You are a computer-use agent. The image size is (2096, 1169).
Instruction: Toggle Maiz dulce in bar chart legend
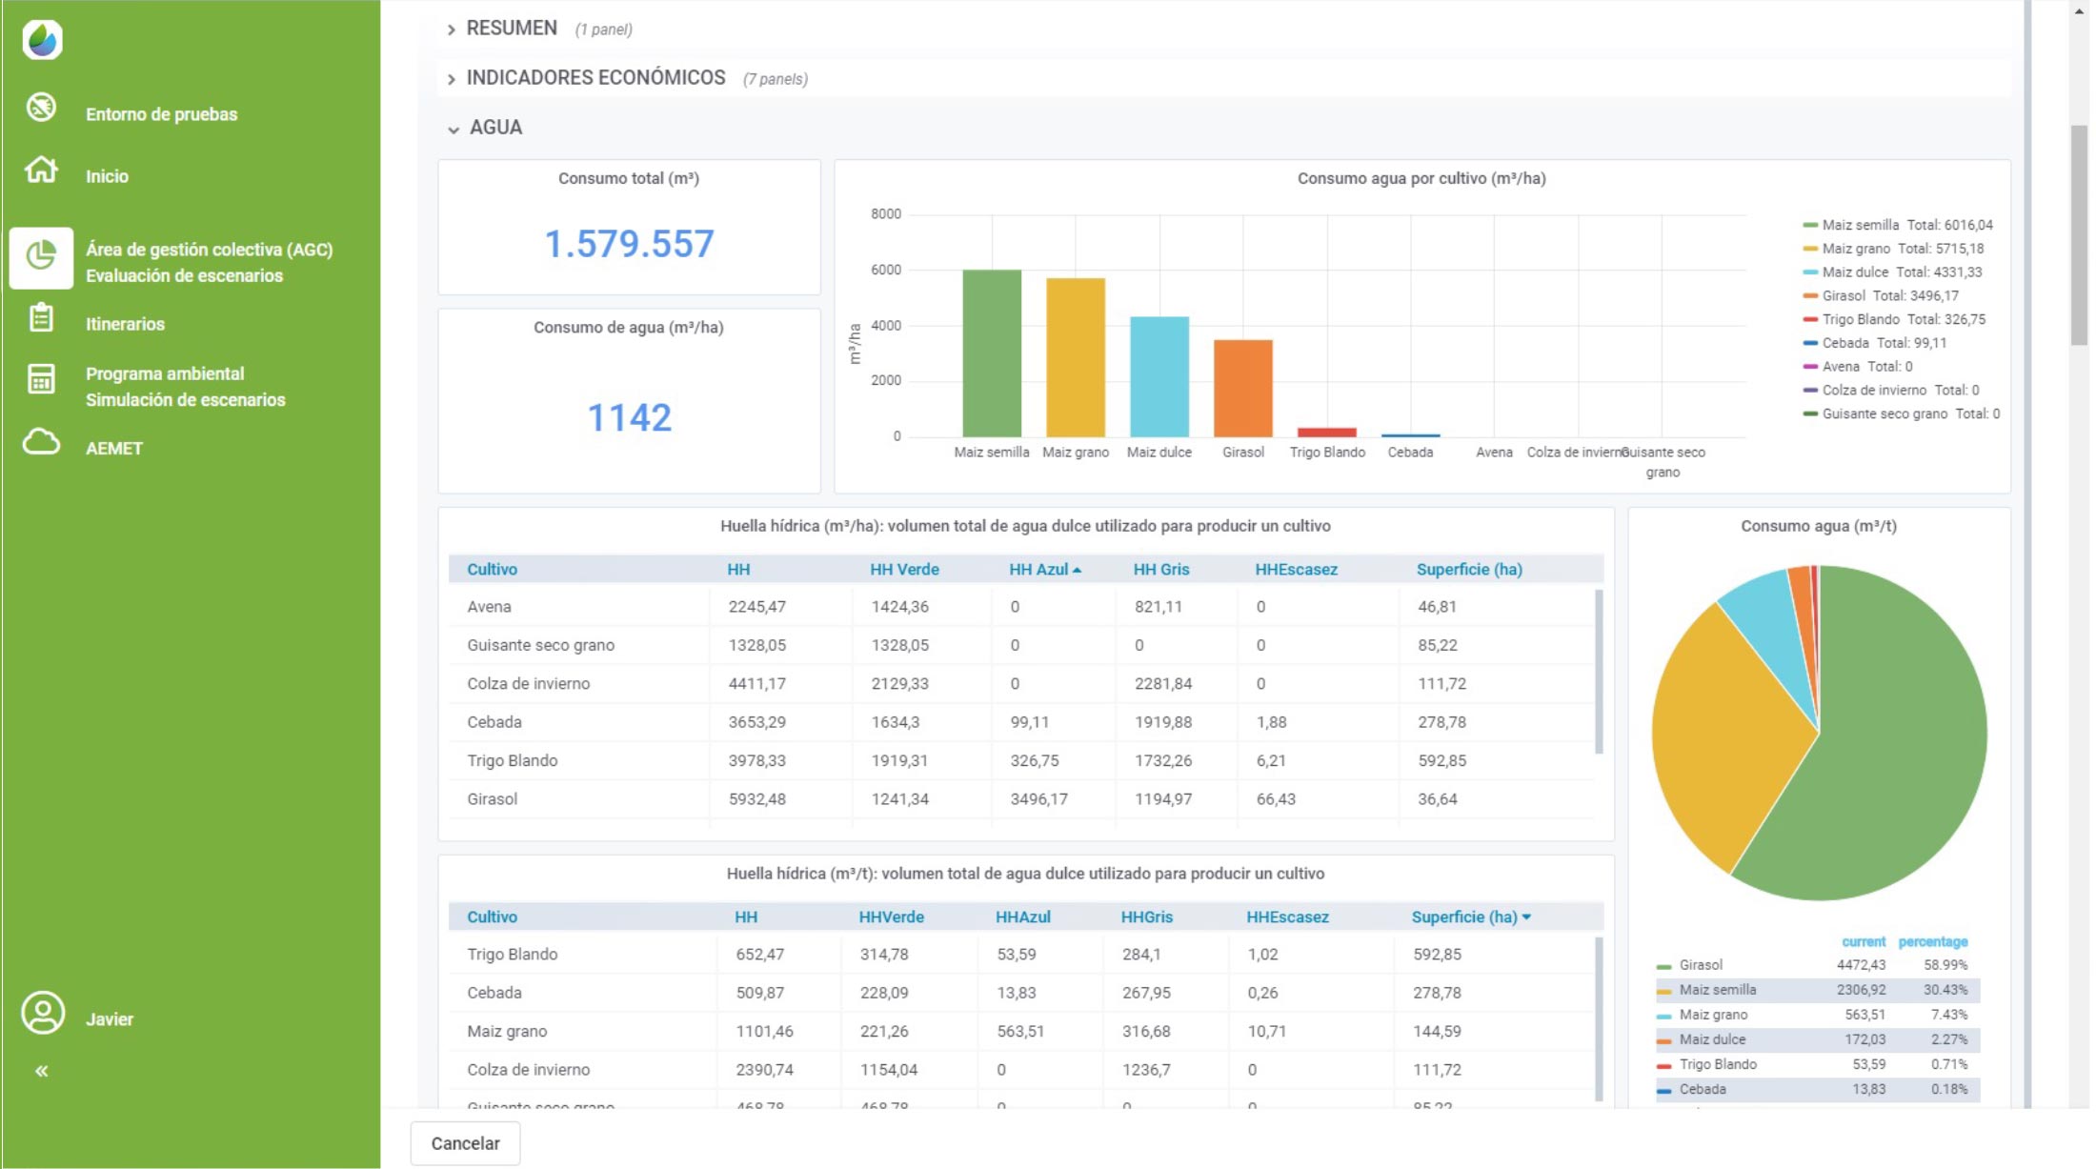coord(1892,272)
